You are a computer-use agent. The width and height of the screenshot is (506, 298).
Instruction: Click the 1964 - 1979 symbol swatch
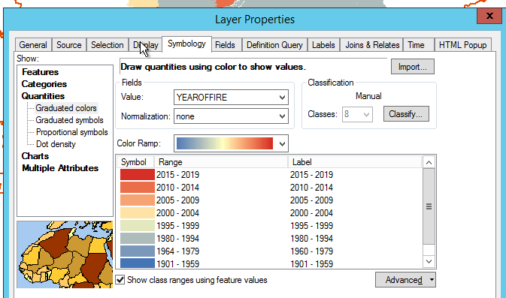(138, 251)
